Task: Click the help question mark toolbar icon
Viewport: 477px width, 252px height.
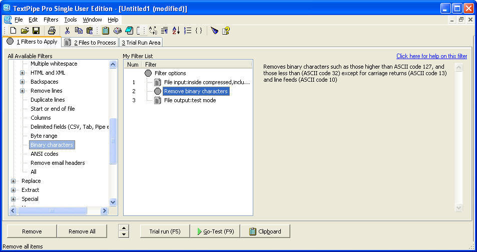Action: pyautogui.click(x=226, y=31)
